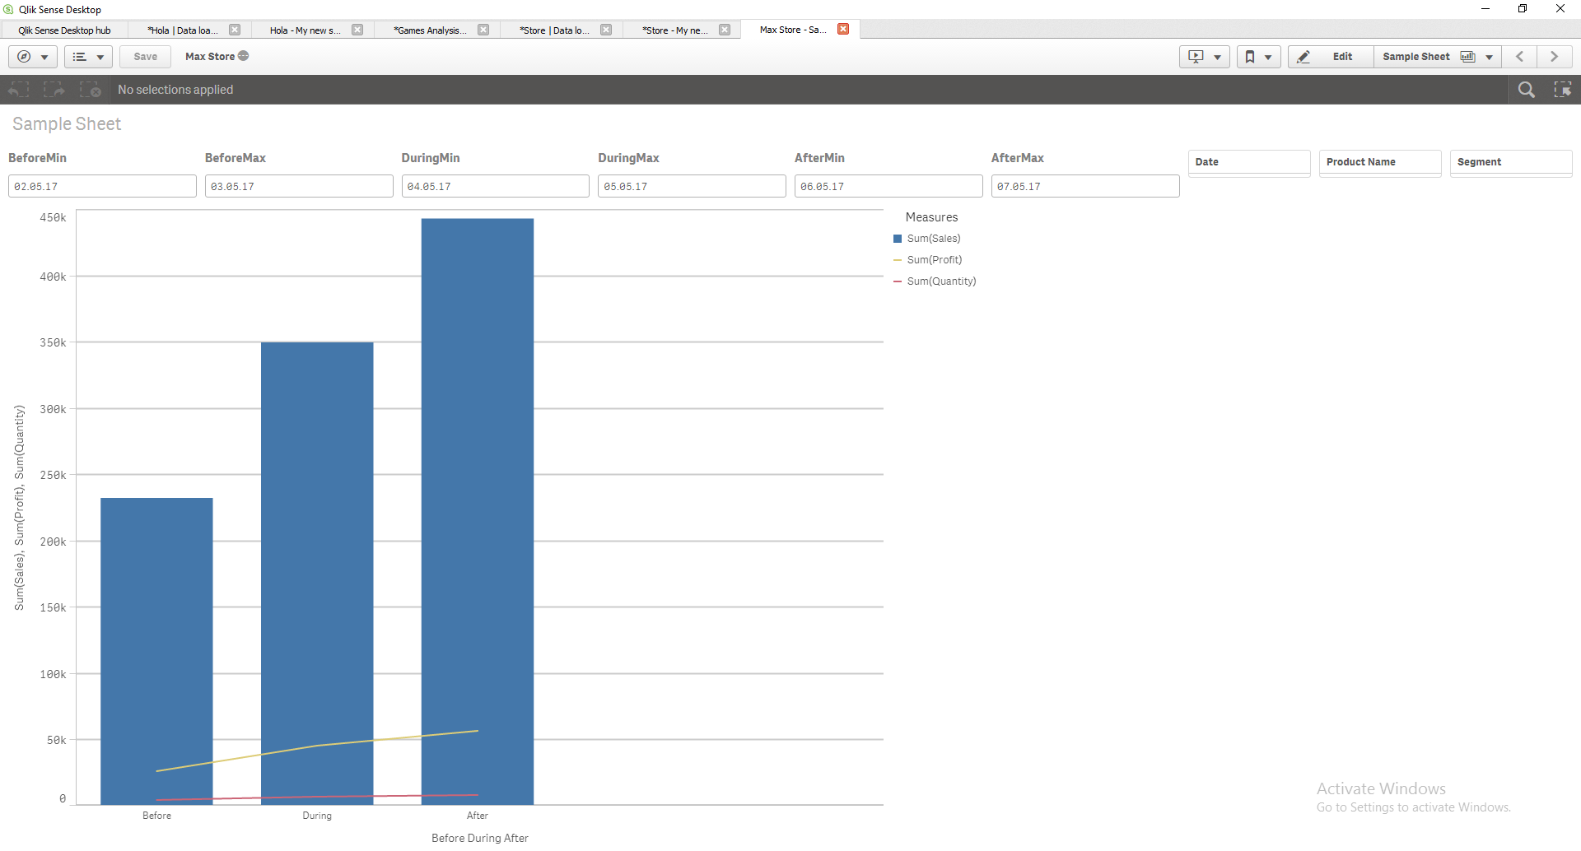This screenshot has width=1581, height=851.
Task: Click the Edit pencil icon
Action: [1304, 57]
